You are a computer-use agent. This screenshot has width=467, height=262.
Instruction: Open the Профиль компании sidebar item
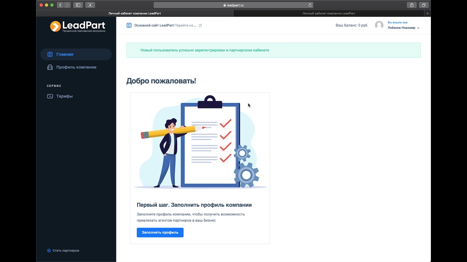coord(76,67)
